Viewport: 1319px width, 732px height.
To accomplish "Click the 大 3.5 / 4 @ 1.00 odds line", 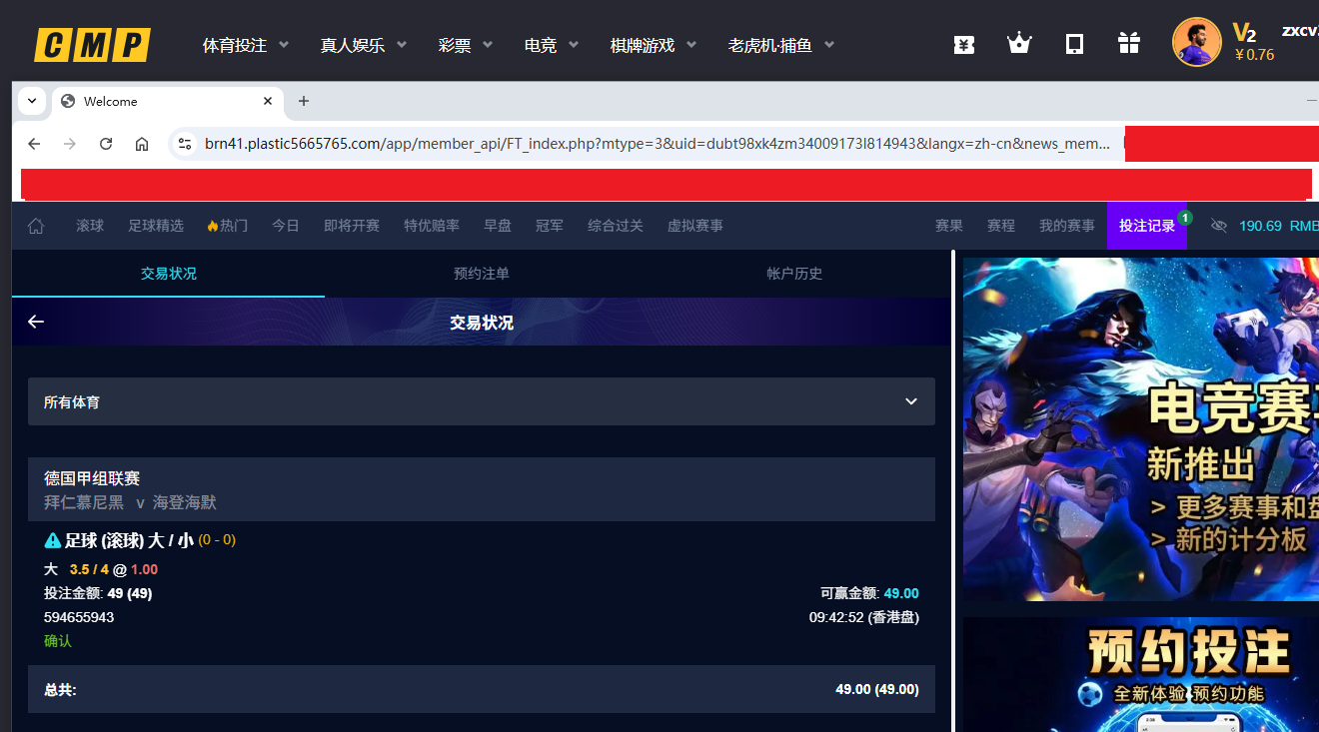I will 101,569.
